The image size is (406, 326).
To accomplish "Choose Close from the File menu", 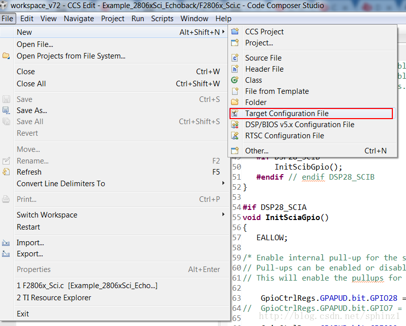I will [115, 71].
